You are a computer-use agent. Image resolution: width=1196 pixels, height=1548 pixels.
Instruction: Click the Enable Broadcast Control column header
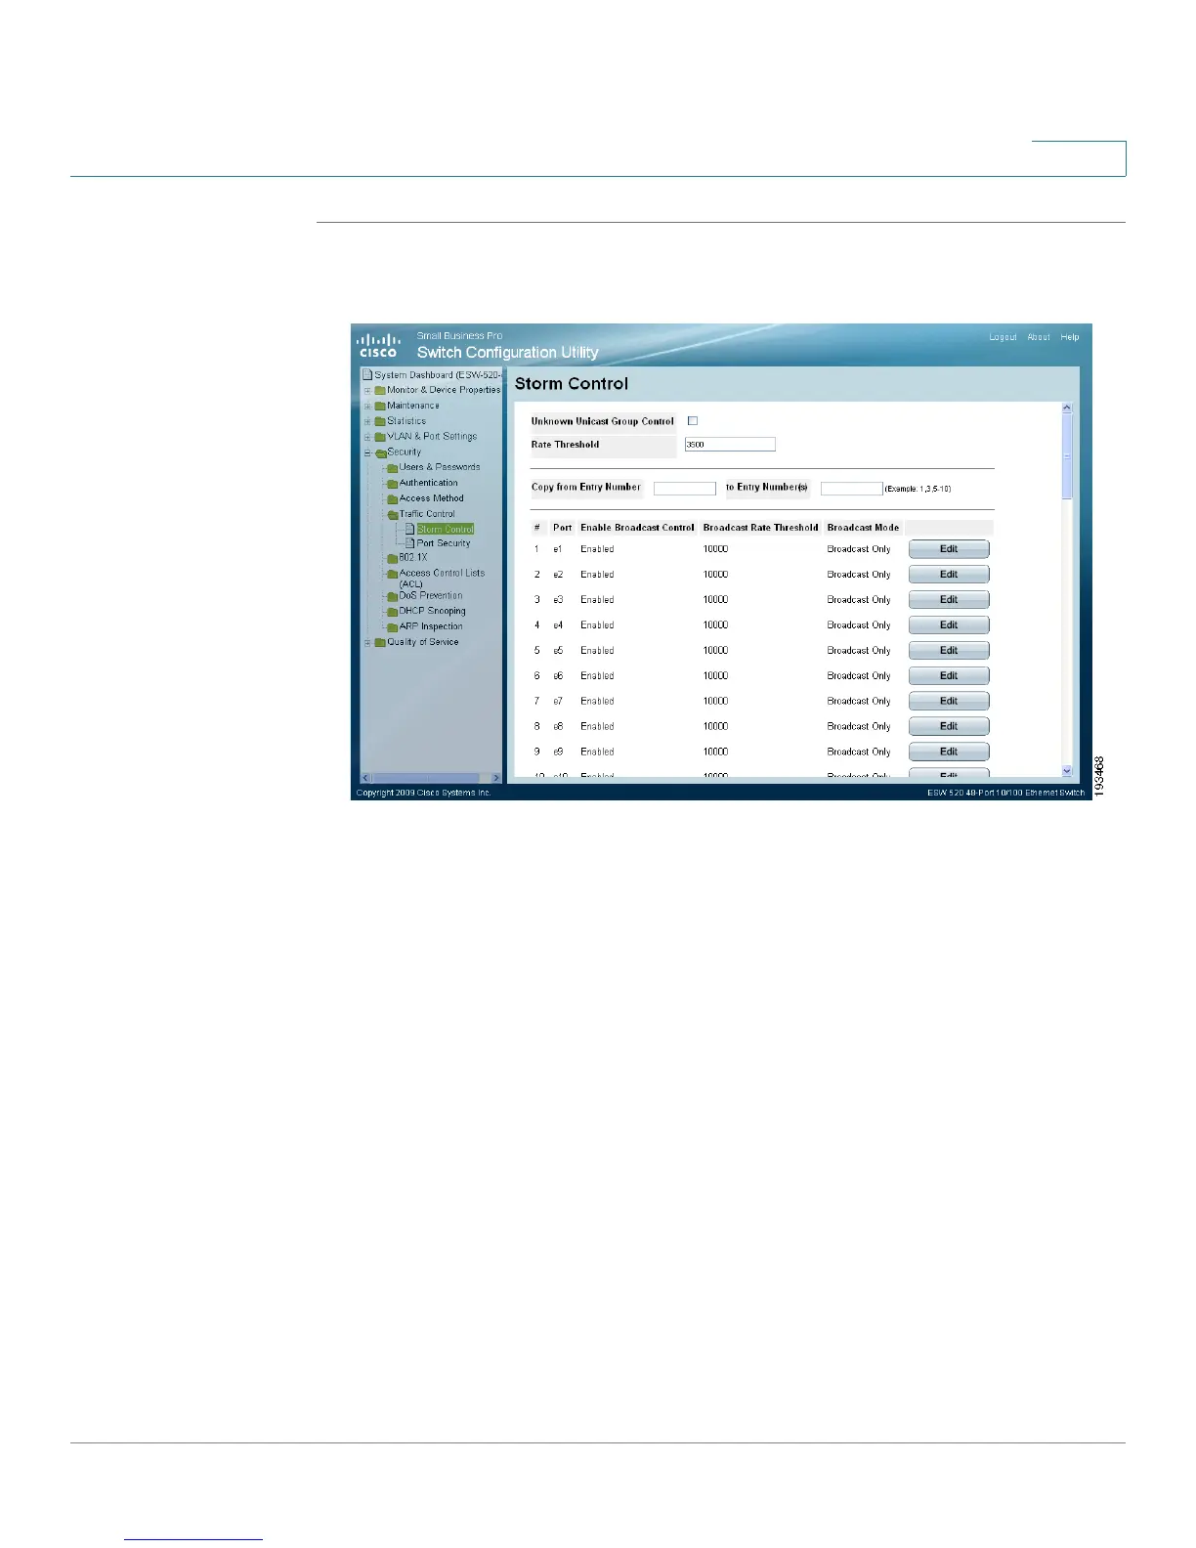pyautogui.click(x=637, y=528)
